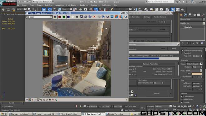Toggle Invisible option
The height and width of the screenshot is (116, 206).
coord(182,102)
